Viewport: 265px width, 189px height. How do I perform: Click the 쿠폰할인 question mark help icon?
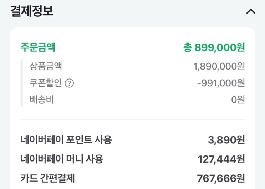70,83
